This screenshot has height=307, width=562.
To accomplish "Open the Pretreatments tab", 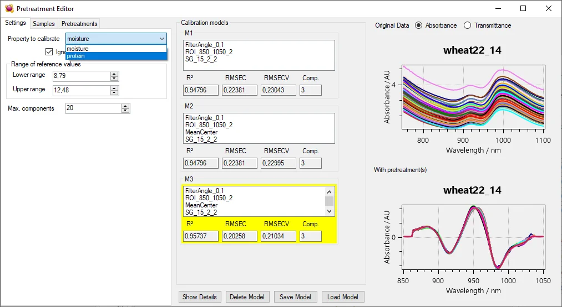I will pos(79,24).
